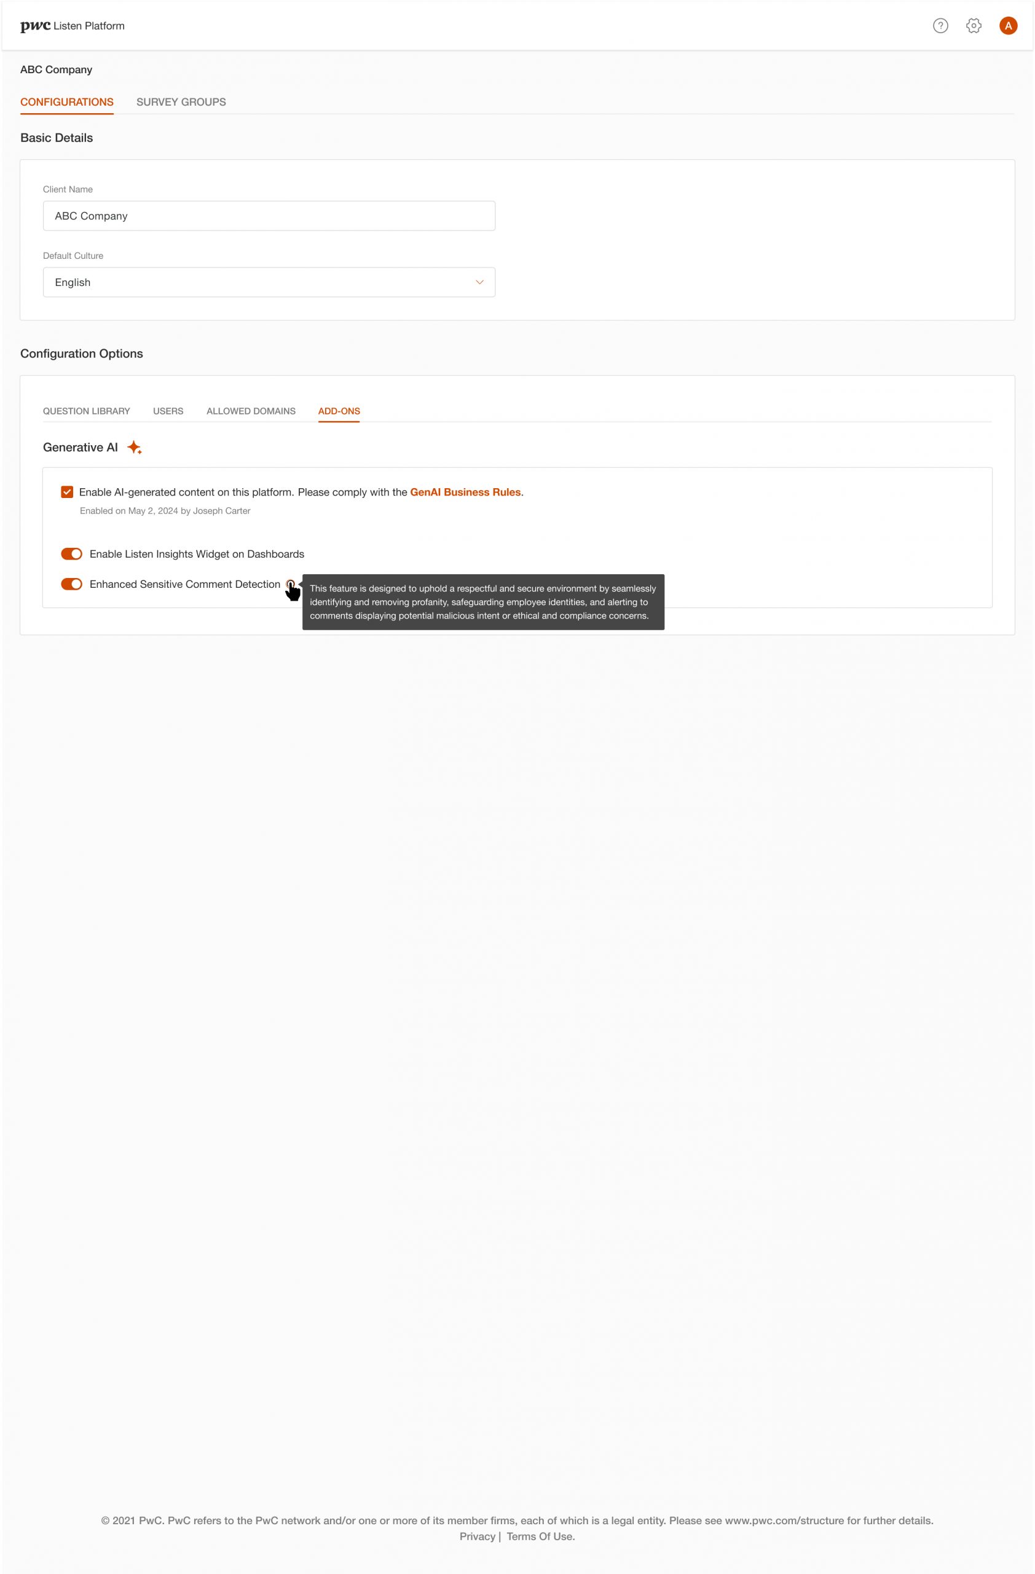This screenshot has width=1035, height=1574.
Task: Select the Configurations tab
Action: point(67,102)
